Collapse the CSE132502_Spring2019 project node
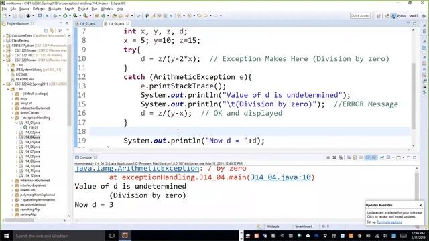The image size is (429, 241). (x=4, y=84)
